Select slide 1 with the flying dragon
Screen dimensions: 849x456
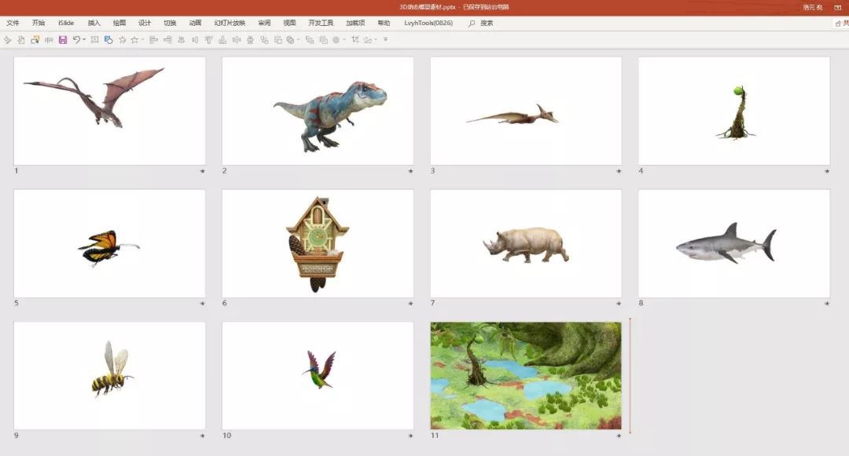coord(109,111)
